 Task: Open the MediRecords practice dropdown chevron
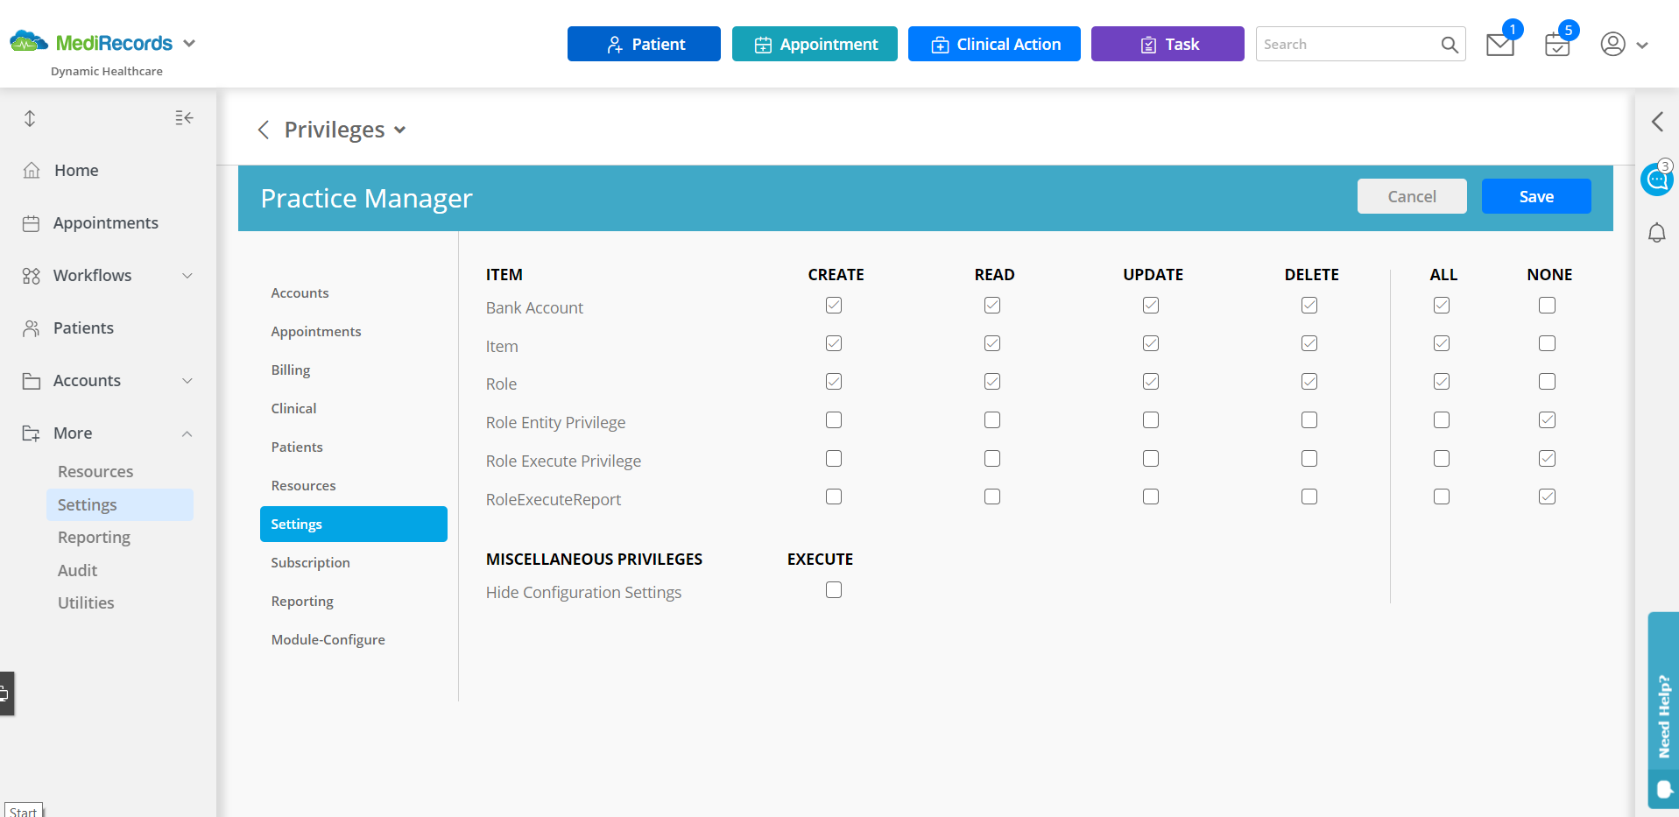click(x=189, y=43)
